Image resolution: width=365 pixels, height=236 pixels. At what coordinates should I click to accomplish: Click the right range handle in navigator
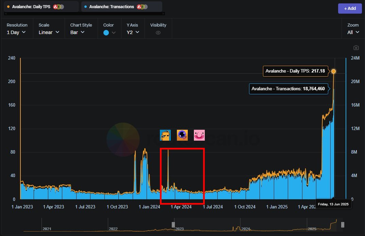point(343,224)
